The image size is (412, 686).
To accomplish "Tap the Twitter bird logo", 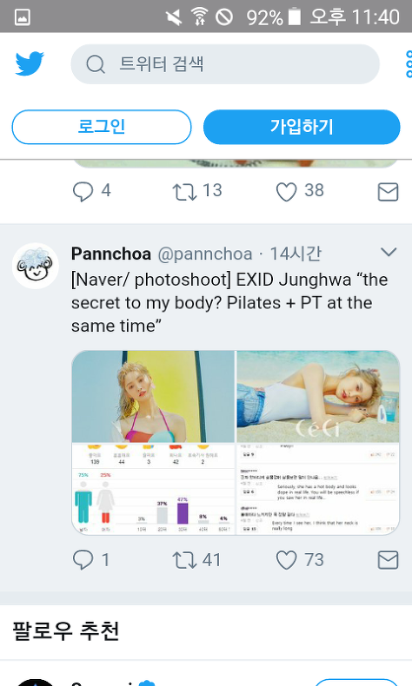I will 30,64.
